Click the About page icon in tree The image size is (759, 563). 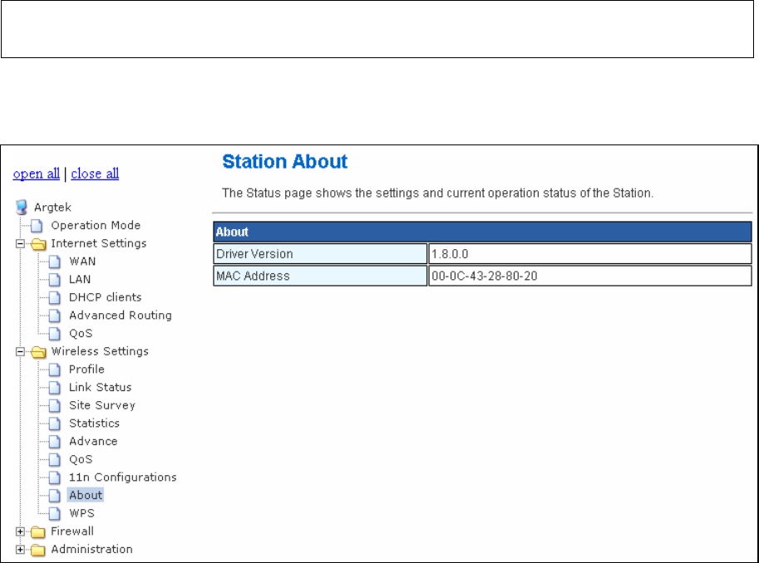[x=55, y=495]
